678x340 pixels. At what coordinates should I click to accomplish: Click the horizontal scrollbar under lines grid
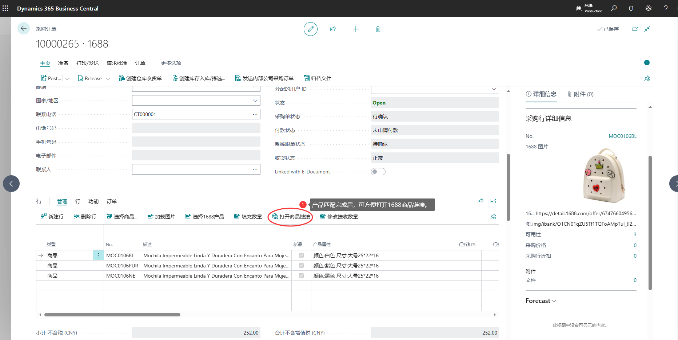[x=112, y=315]
